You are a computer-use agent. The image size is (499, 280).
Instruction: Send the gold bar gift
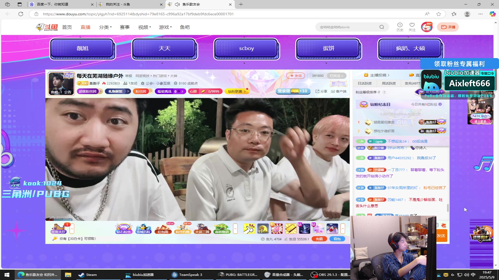291,229
